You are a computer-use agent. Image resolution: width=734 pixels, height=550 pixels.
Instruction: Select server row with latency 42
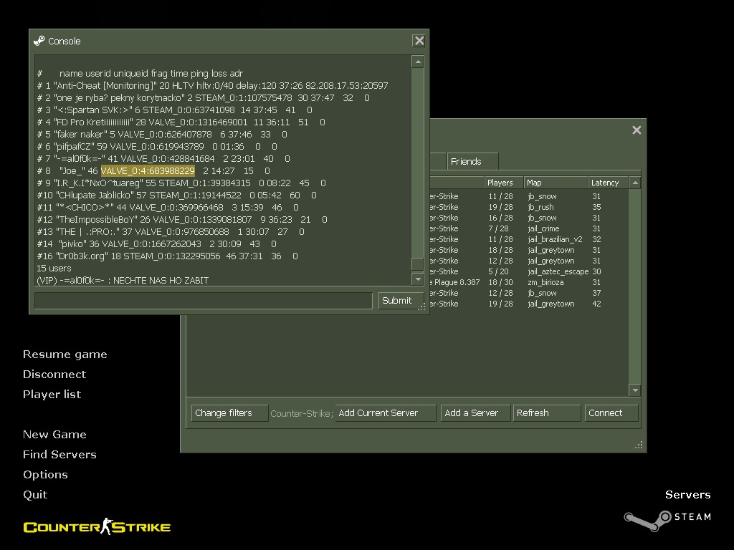tap(529, 304)
